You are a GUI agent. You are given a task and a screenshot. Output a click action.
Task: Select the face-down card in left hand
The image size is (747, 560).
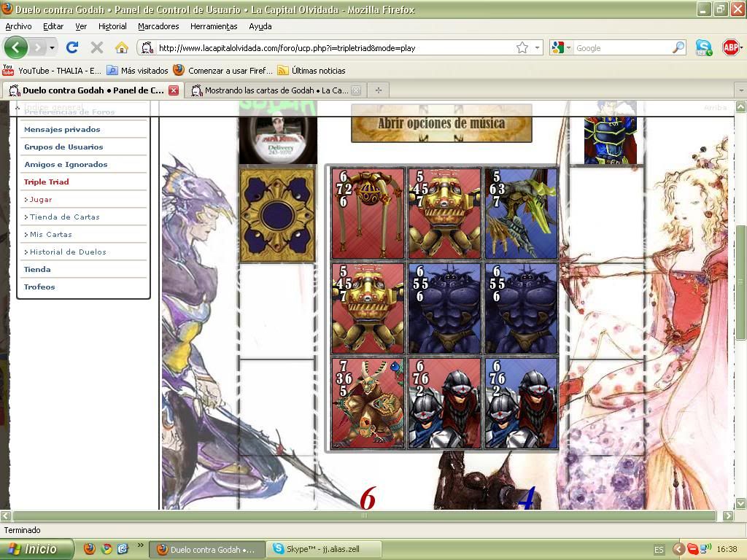click(x=277, y=215)
